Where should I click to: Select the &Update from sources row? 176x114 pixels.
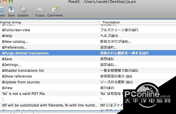click(x=88, y=82)
